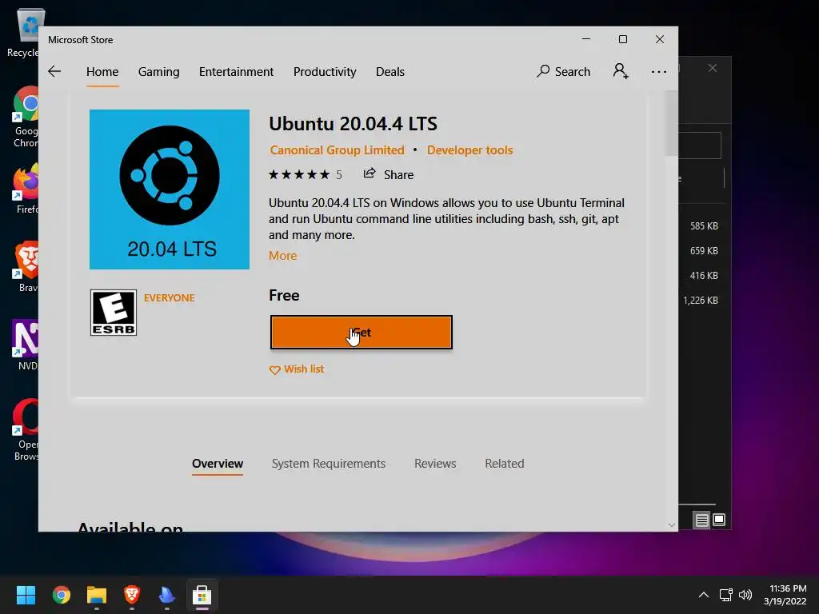This screenshot has height=614, width=819.
Task: Select the ESRB Everyone rating badge
Action: tap(114, 313)
